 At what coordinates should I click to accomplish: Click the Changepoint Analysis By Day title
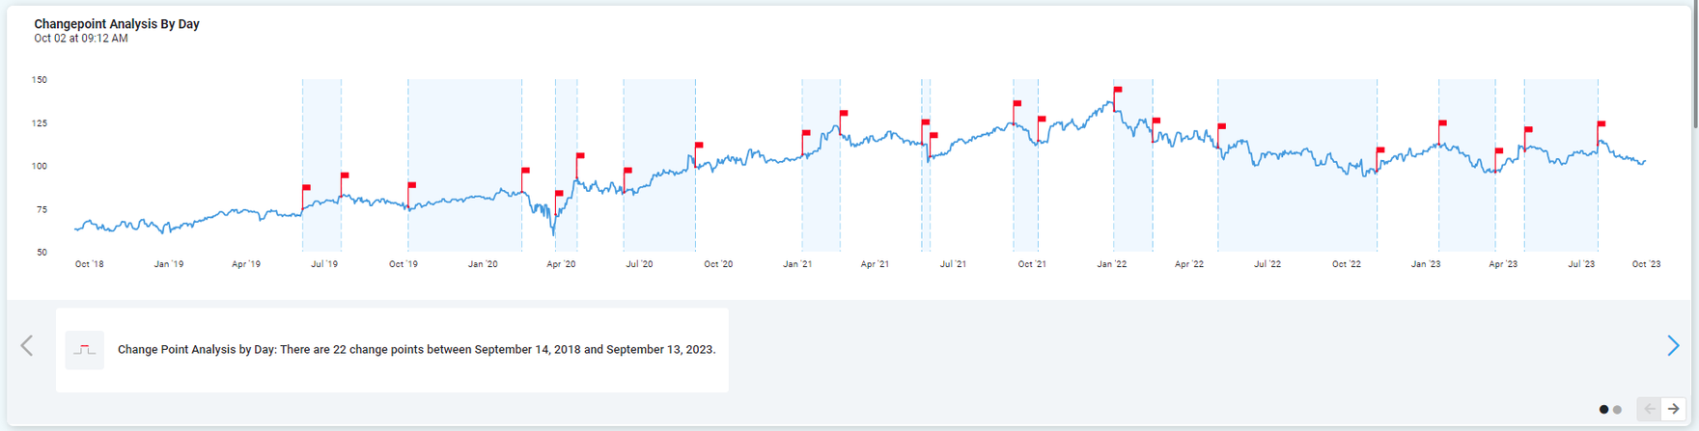[117, 24]
